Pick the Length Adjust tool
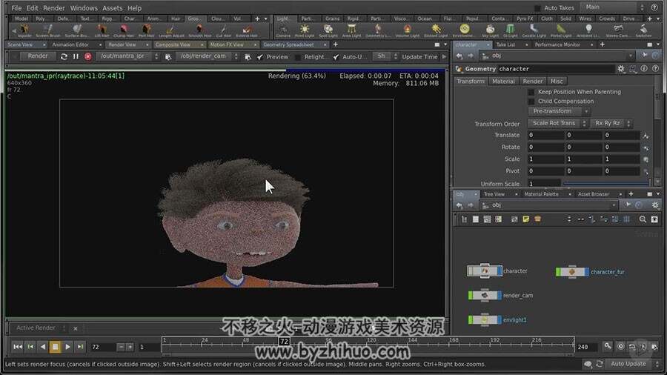This screenshot has height=375, width=667. 171,30
